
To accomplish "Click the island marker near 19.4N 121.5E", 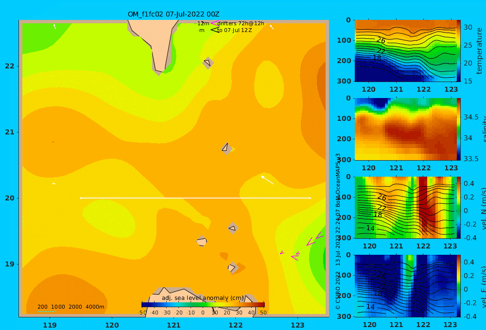I will click(202, 241).
